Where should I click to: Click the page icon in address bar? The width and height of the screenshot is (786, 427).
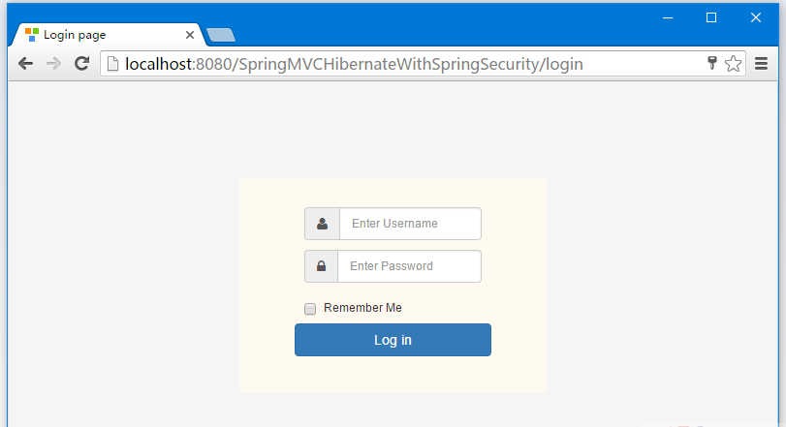[112, 64]
